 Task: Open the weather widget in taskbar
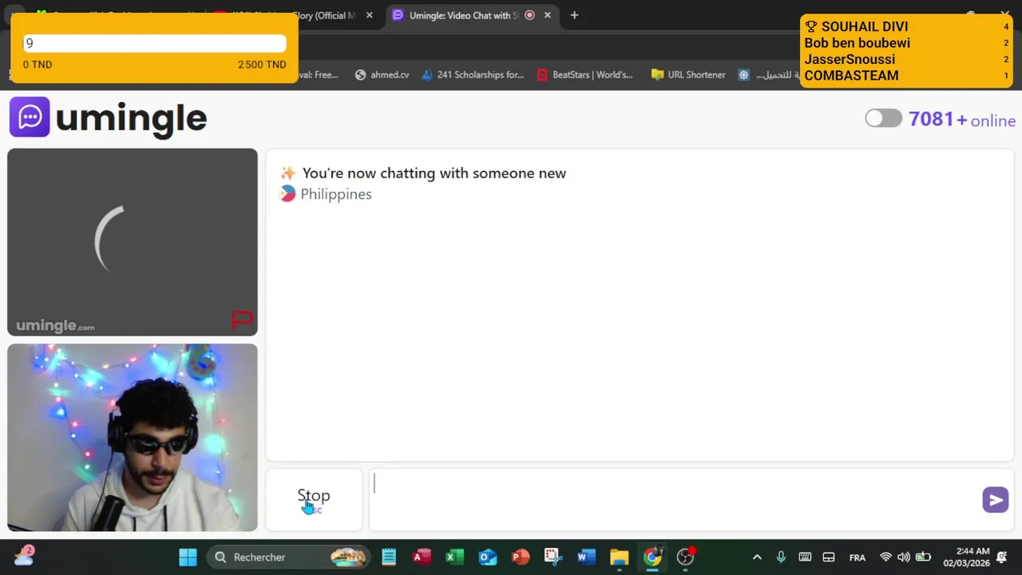coord(24,556)
